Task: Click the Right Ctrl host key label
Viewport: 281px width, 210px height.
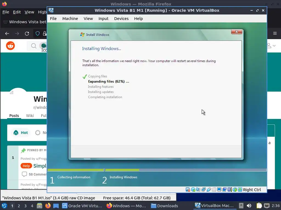Action: pyautogui.click(x=252, y=190)
